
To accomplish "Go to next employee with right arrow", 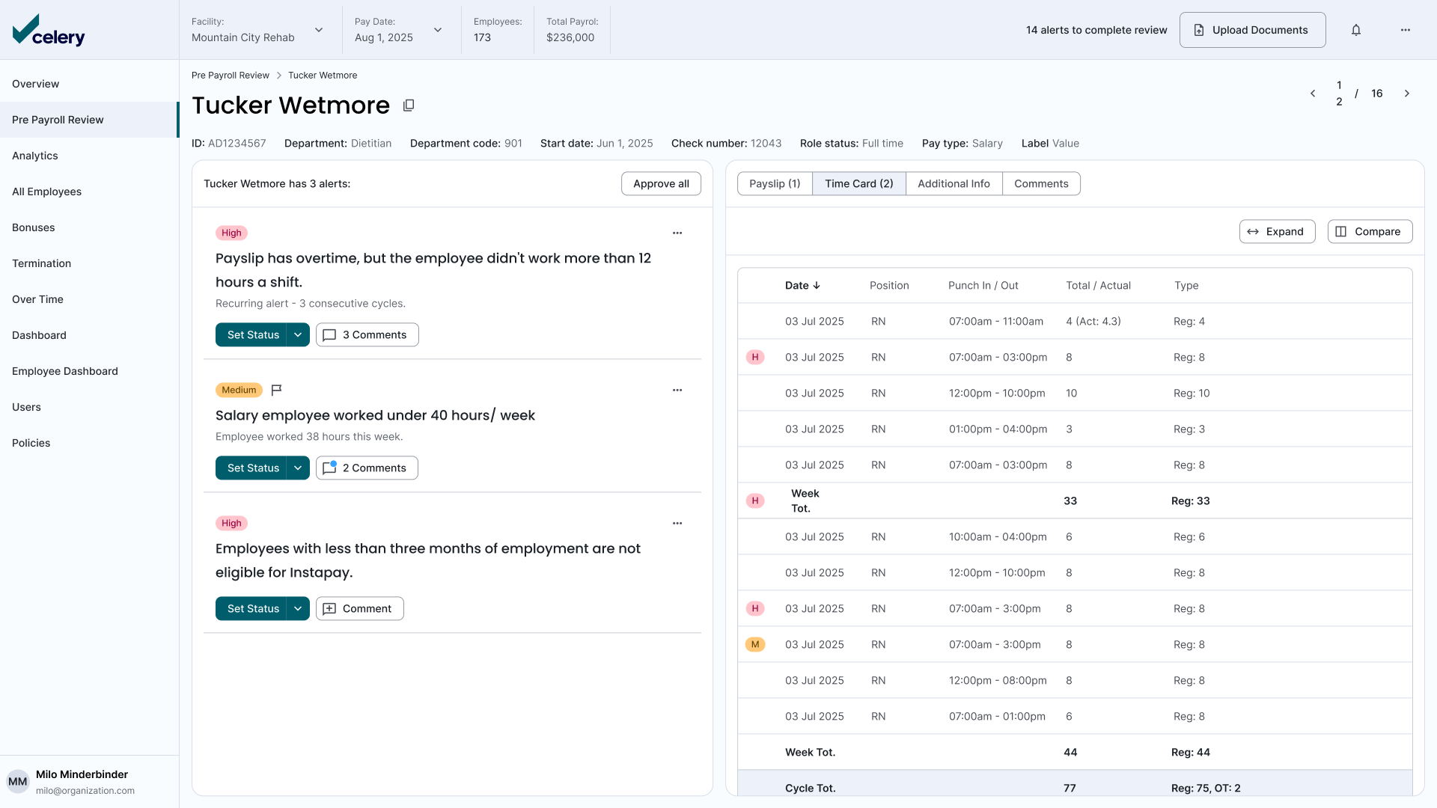I will (x=1406, y=94).
